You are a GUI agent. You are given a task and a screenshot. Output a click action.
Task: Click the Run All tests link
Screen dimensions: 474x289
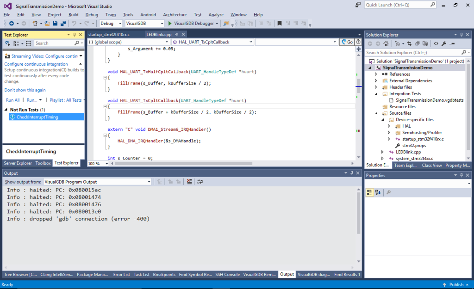click(12, 100)
